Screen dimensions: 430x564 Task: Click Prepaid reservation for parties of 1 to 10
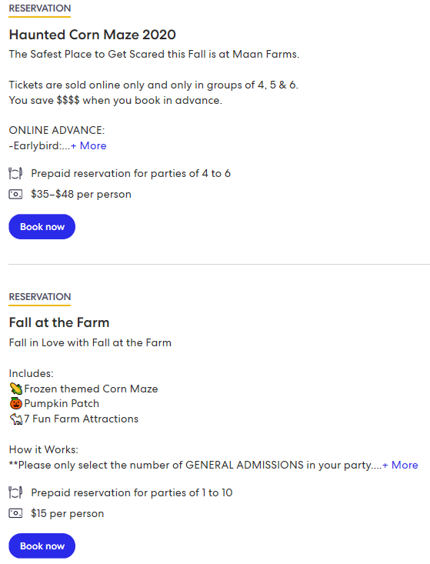pyautogui.click(x=132, y=492)
